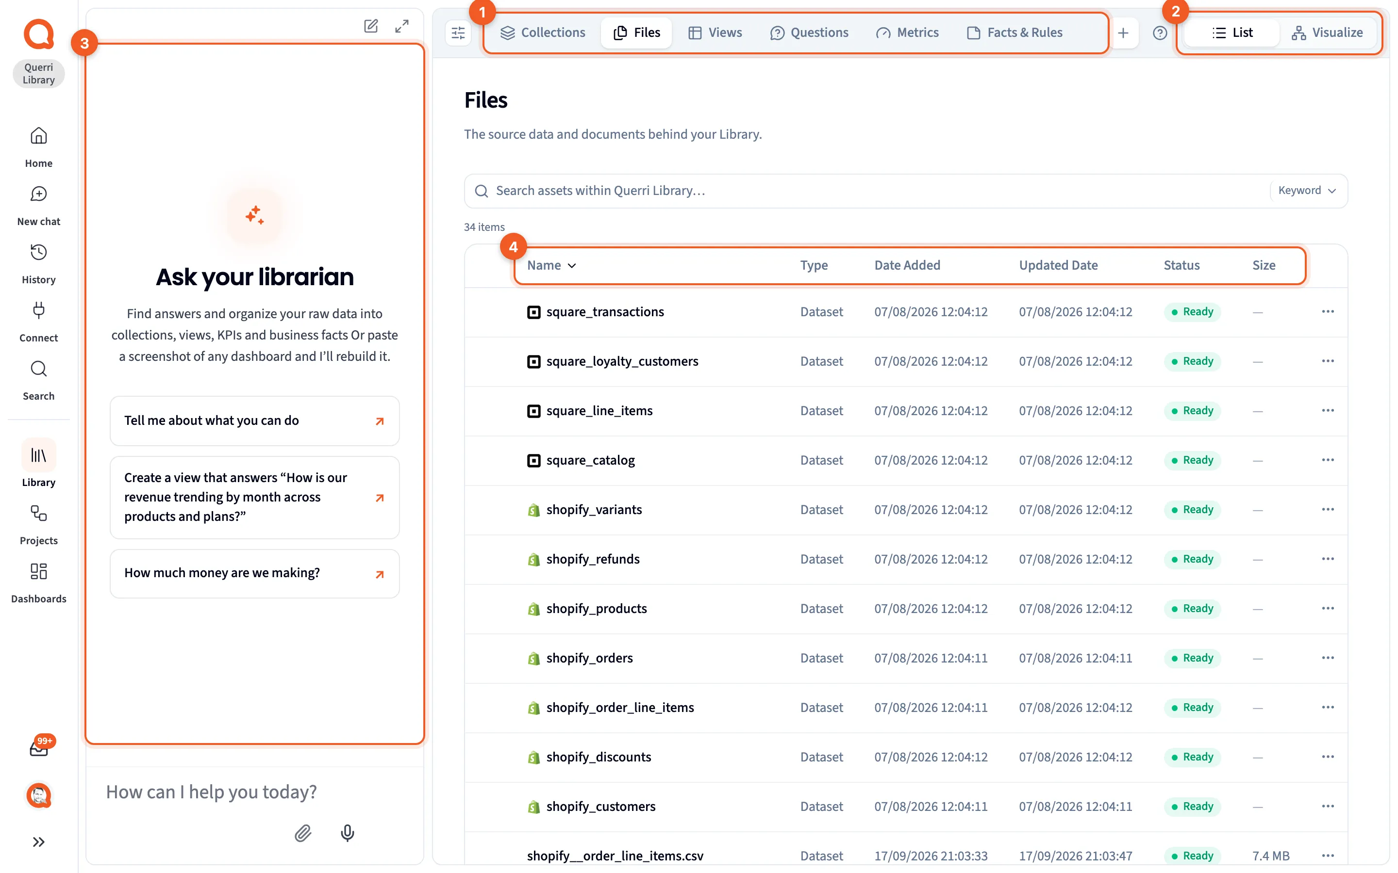
Task: Open the Facts & Rules tab
Action: coord(1015,33)
